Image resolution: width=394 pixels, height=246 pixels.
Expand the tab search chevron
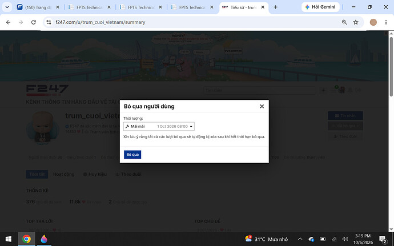[x=7, y=7]
